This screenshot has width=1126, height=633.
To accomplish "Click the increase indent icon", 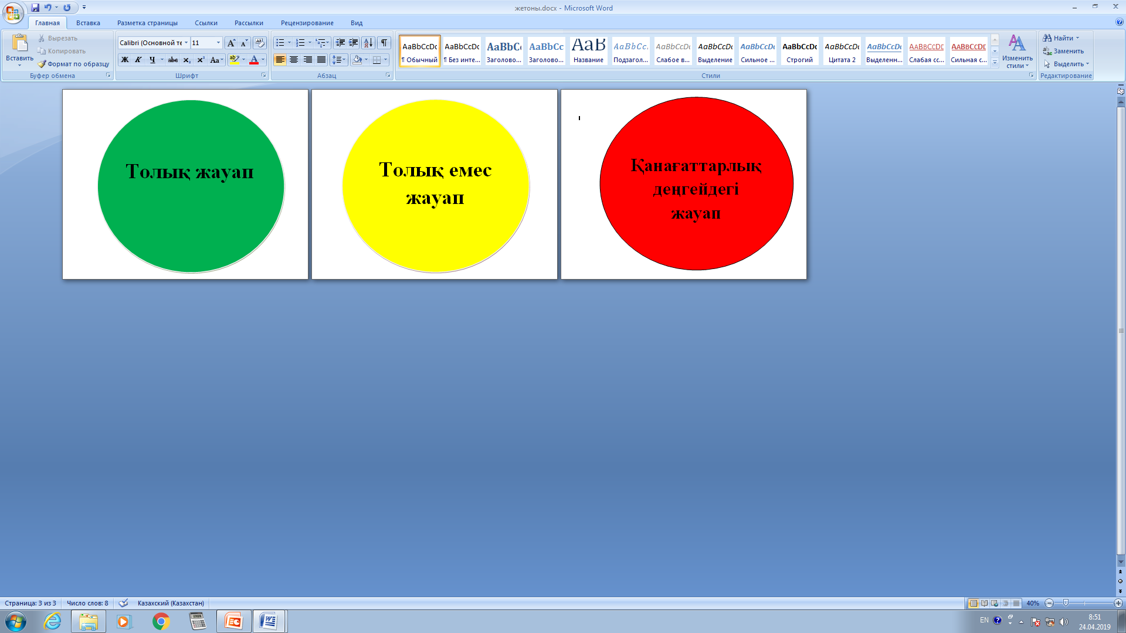I will pyautogui.click(x=354, y=43).
